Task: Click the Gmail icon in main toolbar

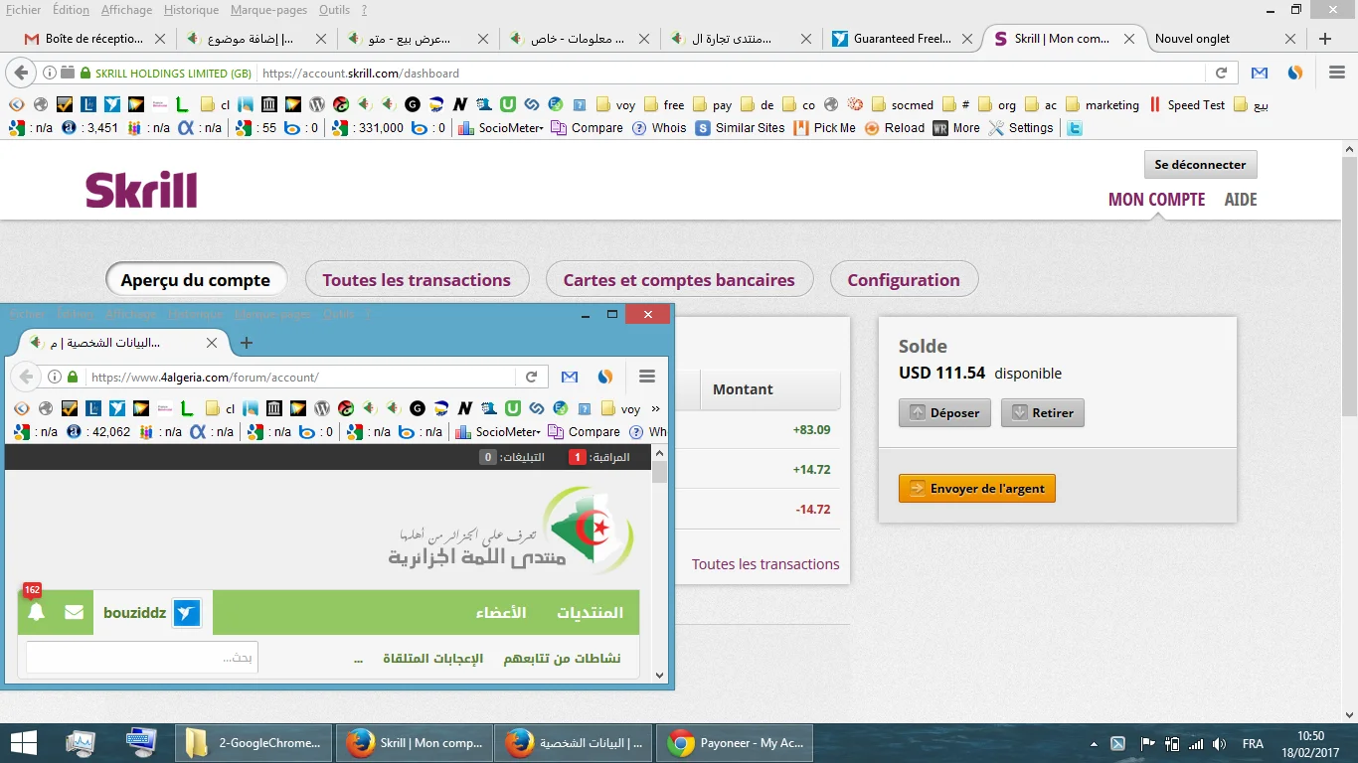Action: click(1260, 73)
